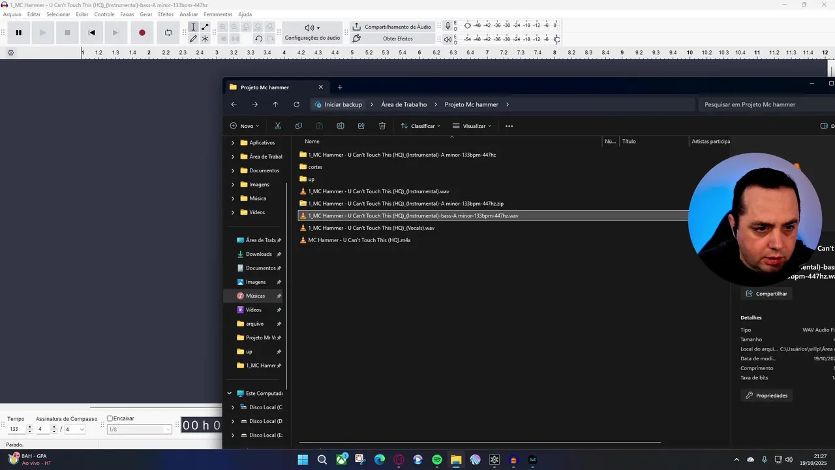
Task: Adjust the recording level slider knob
Action: [x=467, y=25]
